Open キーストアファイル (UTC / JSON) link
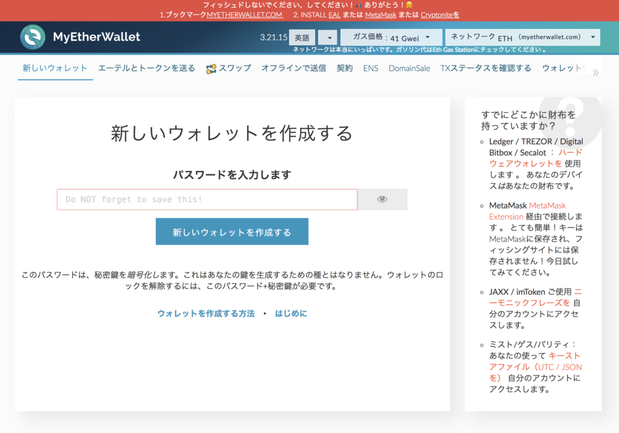 tap(536, 367)
